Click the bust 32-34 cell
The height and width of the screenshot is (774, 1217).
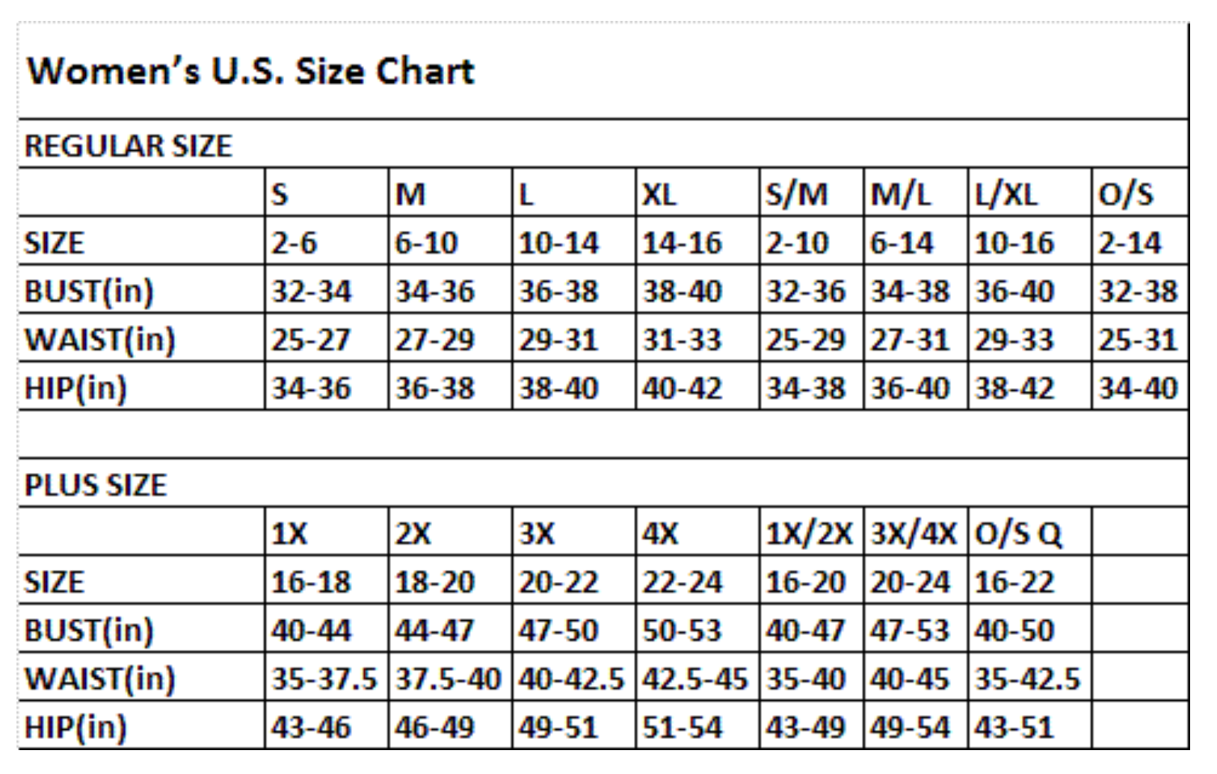311,291
